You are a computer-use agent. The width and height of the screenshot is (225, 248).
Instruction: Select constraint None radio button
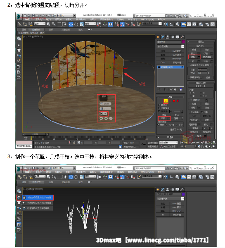pos(191,93)
